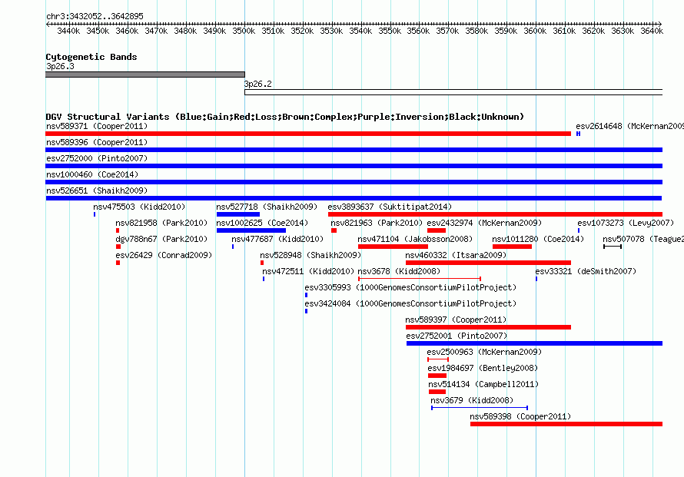Click the nsv589397 (Cooper2011) red bar
The image size is (684, 477).
488,327
